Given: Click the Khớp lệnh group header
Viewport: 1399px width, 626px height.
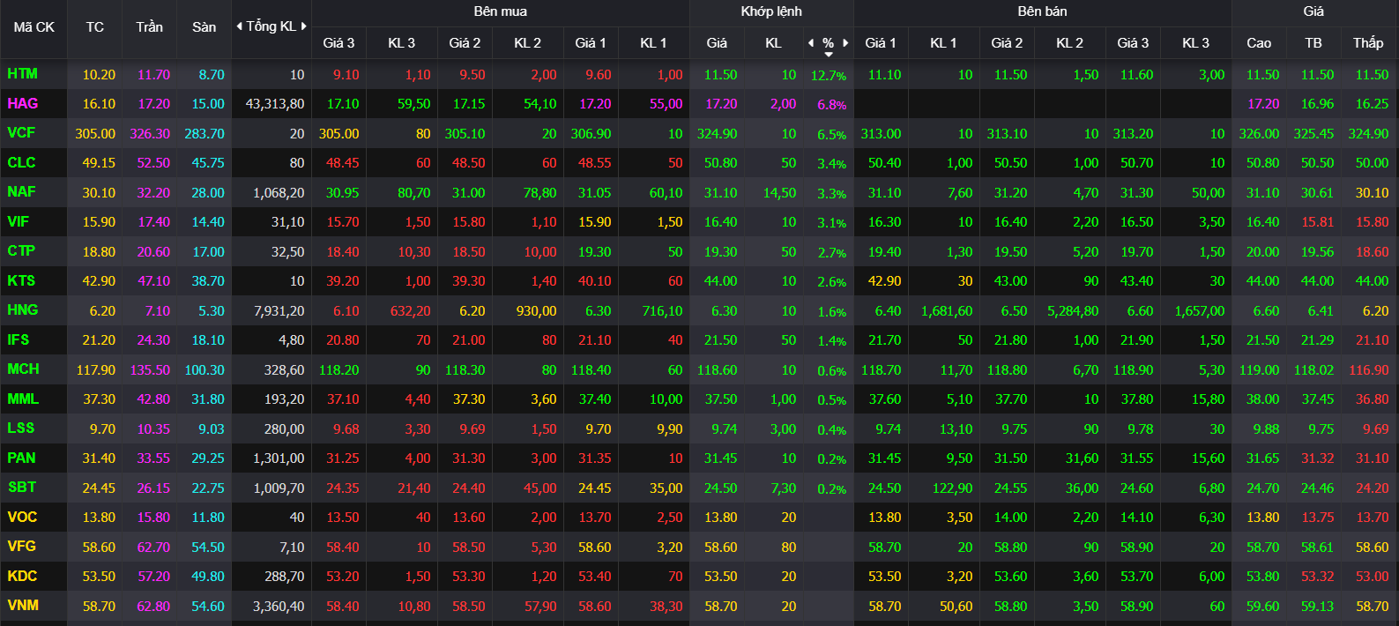Looking at the screenshot, I should 771,11.
